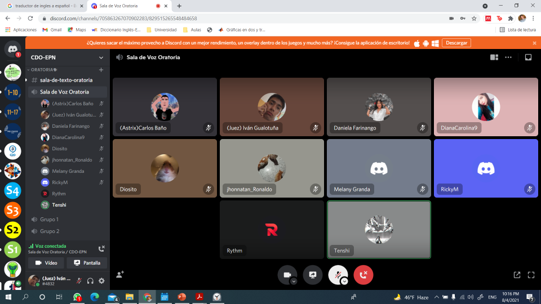
Task: Open microphone options dropdown arrow
Action: click(x=344, y=281)
